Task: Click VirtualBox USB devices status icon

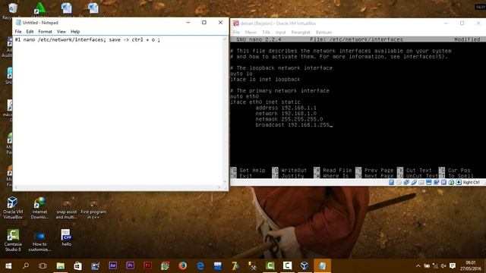Action: 414,182
